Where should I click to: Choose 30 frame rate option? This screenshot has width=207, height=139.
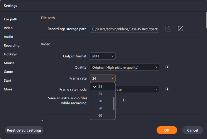coord(100,101)
